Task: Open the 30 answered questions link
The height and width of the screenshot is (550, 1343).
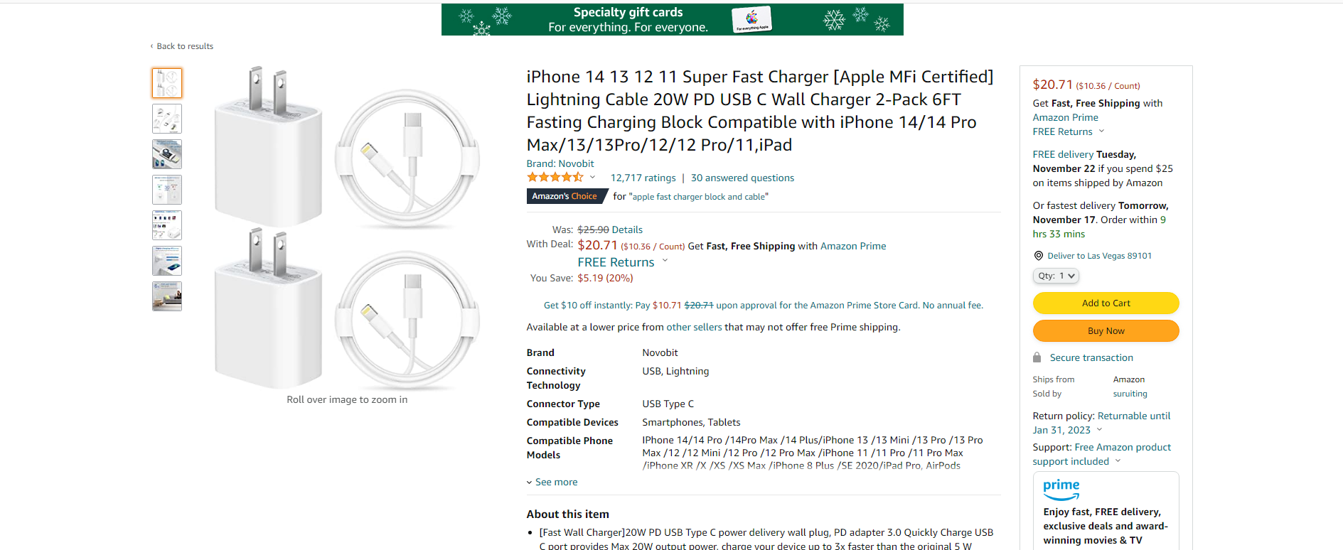Action: coord(742,178)
